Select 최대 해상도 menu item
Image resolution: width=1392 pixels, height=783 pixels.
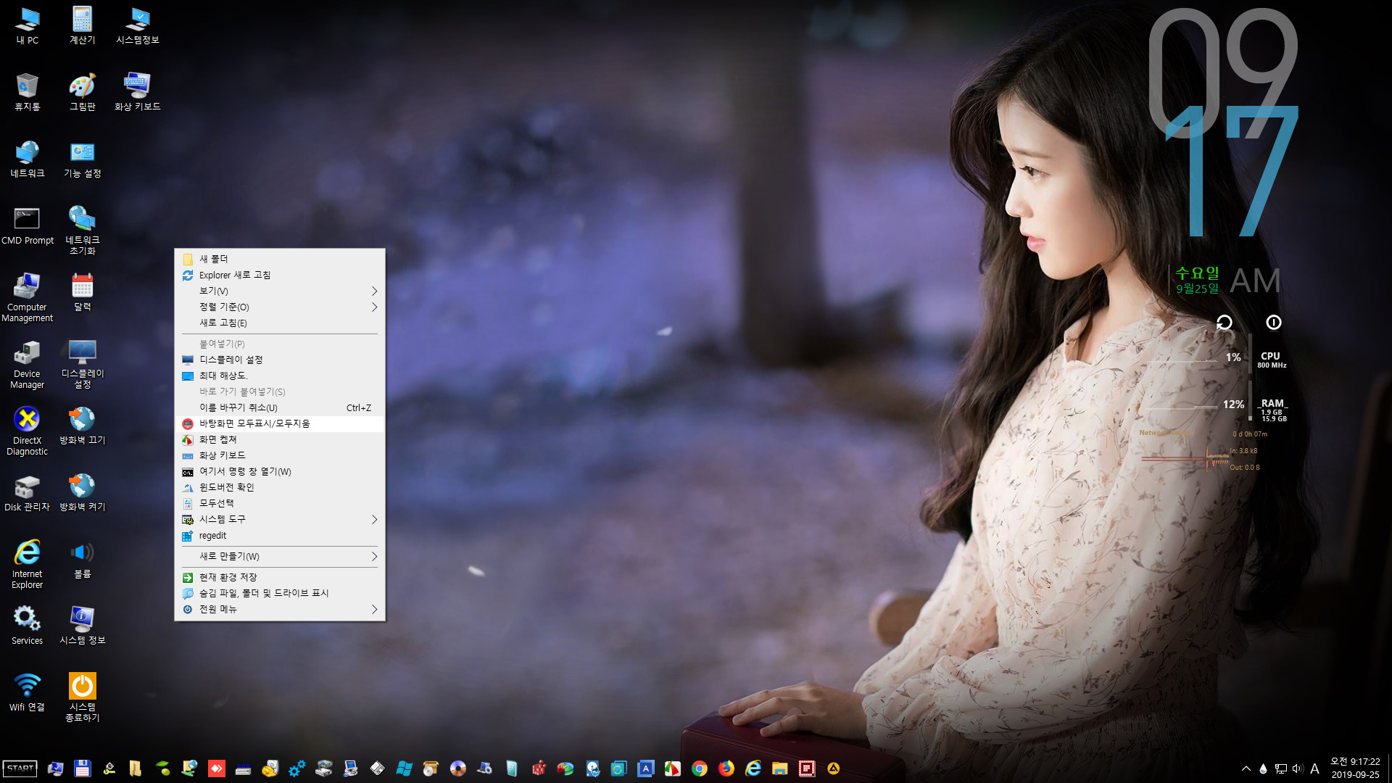(280, 376)
